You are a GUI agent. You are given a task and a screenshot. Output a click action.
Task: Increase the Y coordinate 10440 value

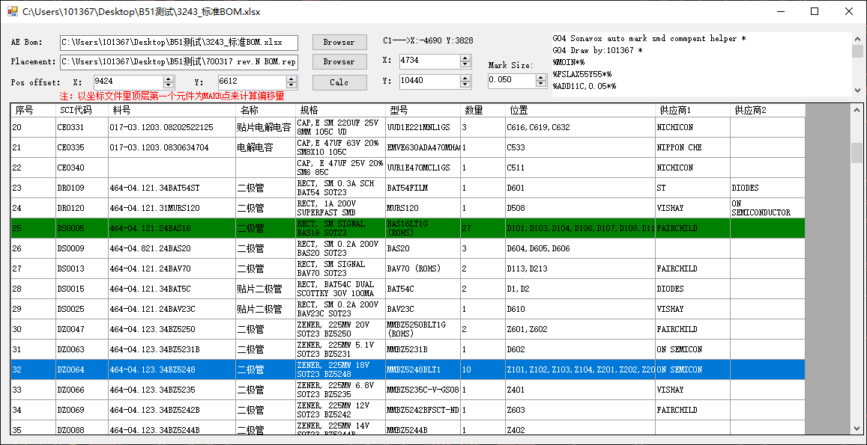point(467,79)
